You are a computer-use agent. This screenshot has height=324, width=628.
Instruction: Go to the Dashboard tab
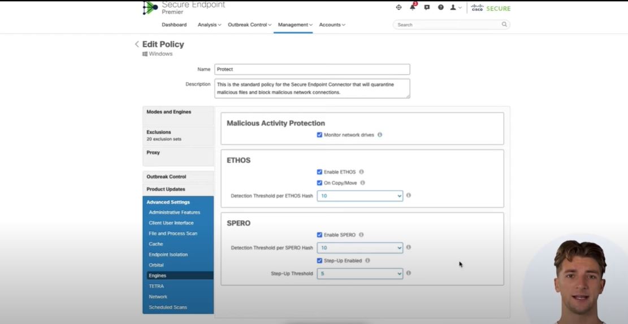point(174,25)
